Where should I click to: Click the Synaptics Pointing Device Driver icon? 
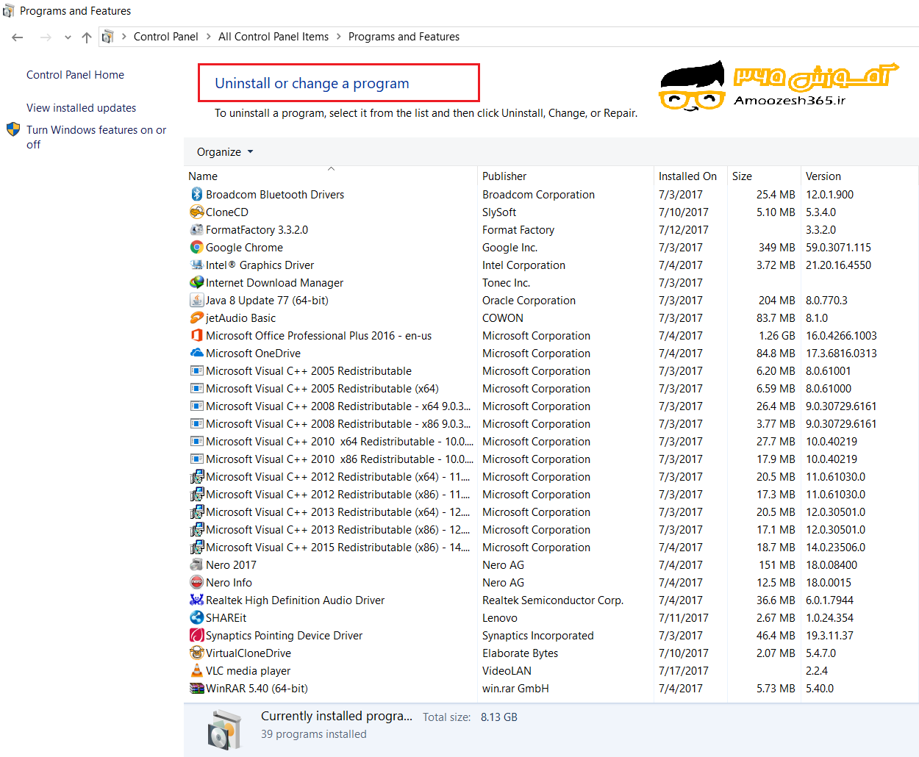[197, 635]
